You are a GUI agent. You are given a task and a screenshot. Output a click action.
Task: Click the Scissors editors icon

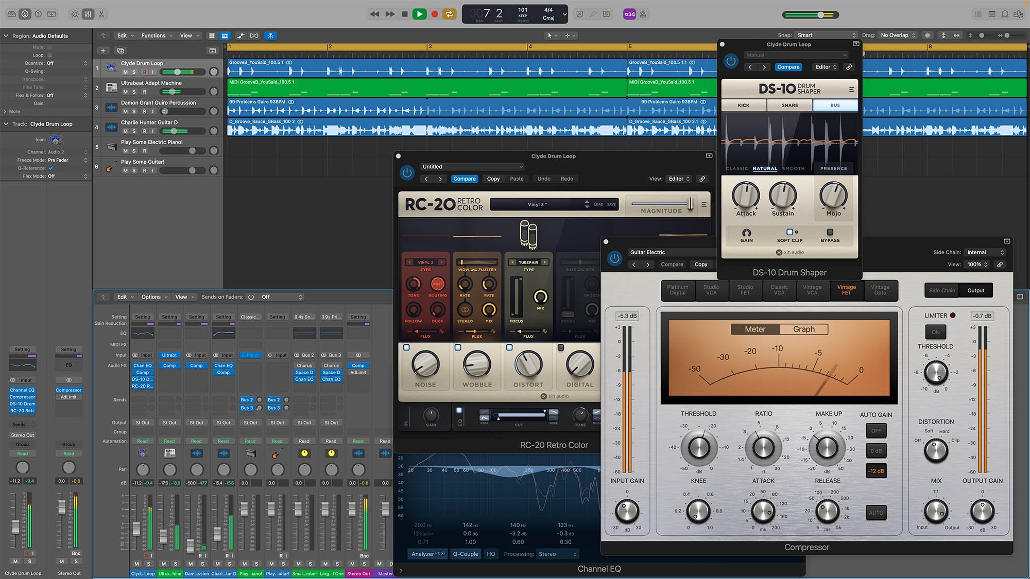pos(101,14)
